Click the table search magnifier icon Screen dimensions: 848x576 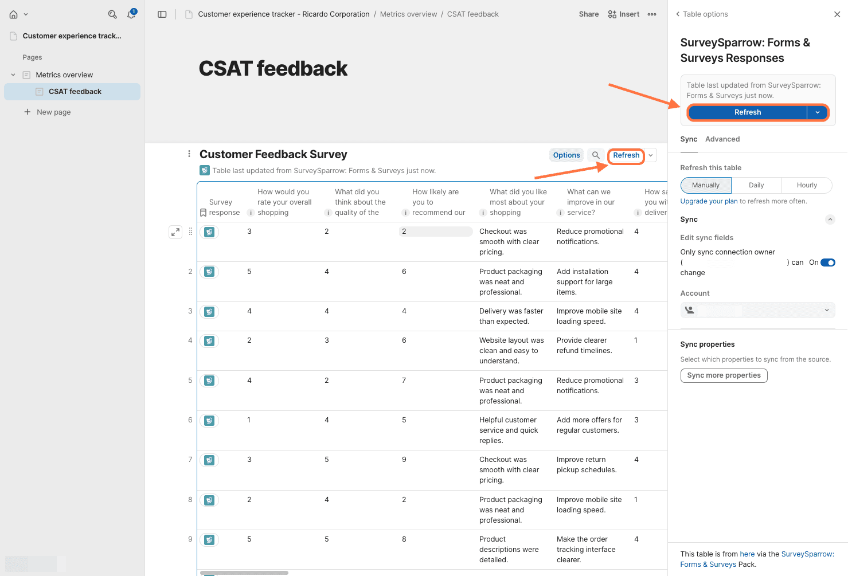pyautogui.click(x=596, y=155)
